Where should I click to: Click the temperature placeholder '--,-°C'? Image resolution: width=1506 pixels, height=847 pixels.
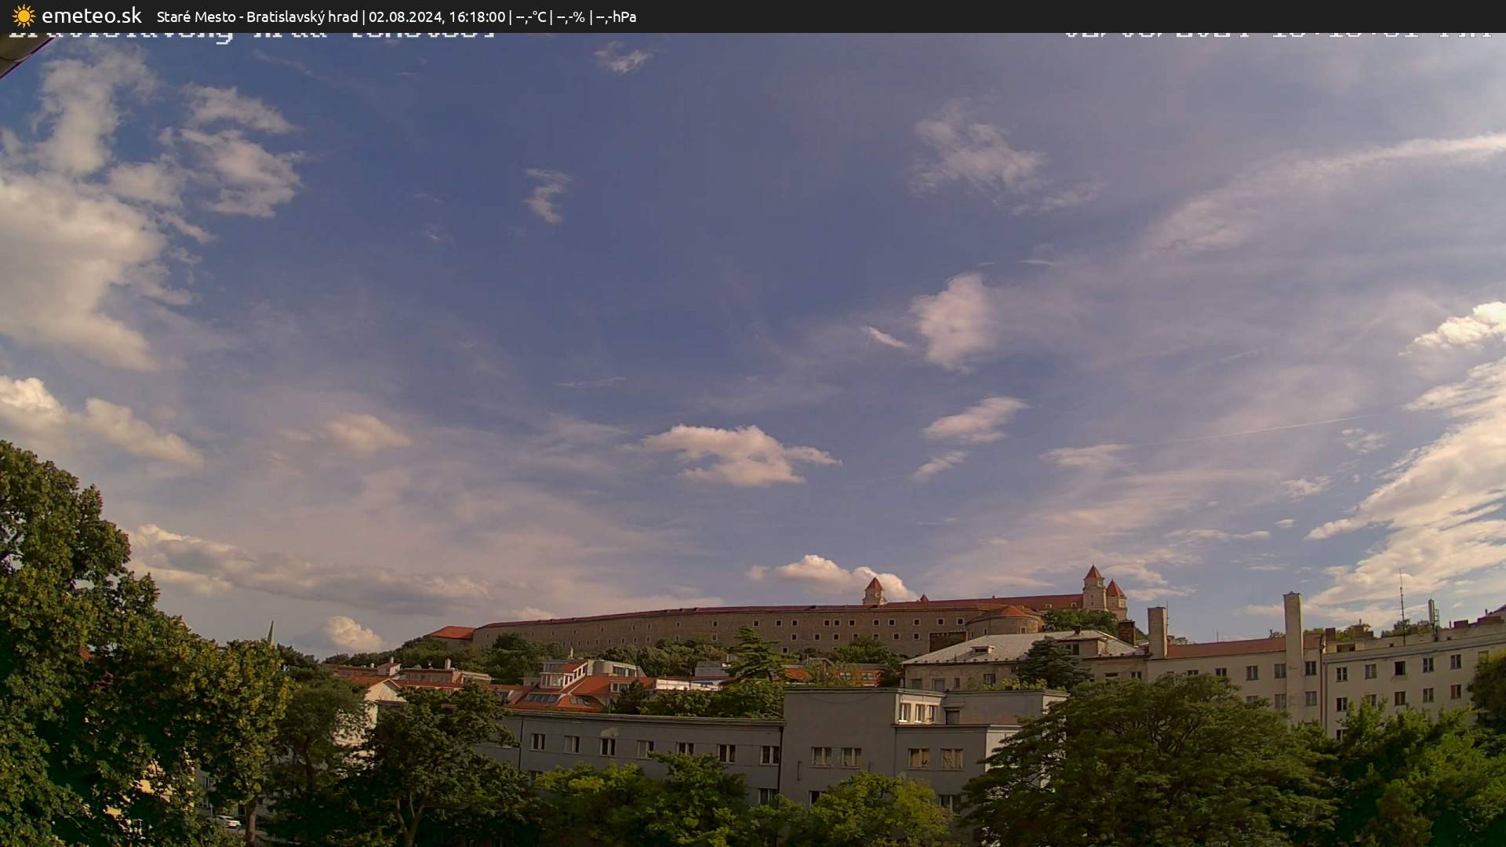pyautogui.click(x=533, y=16)
